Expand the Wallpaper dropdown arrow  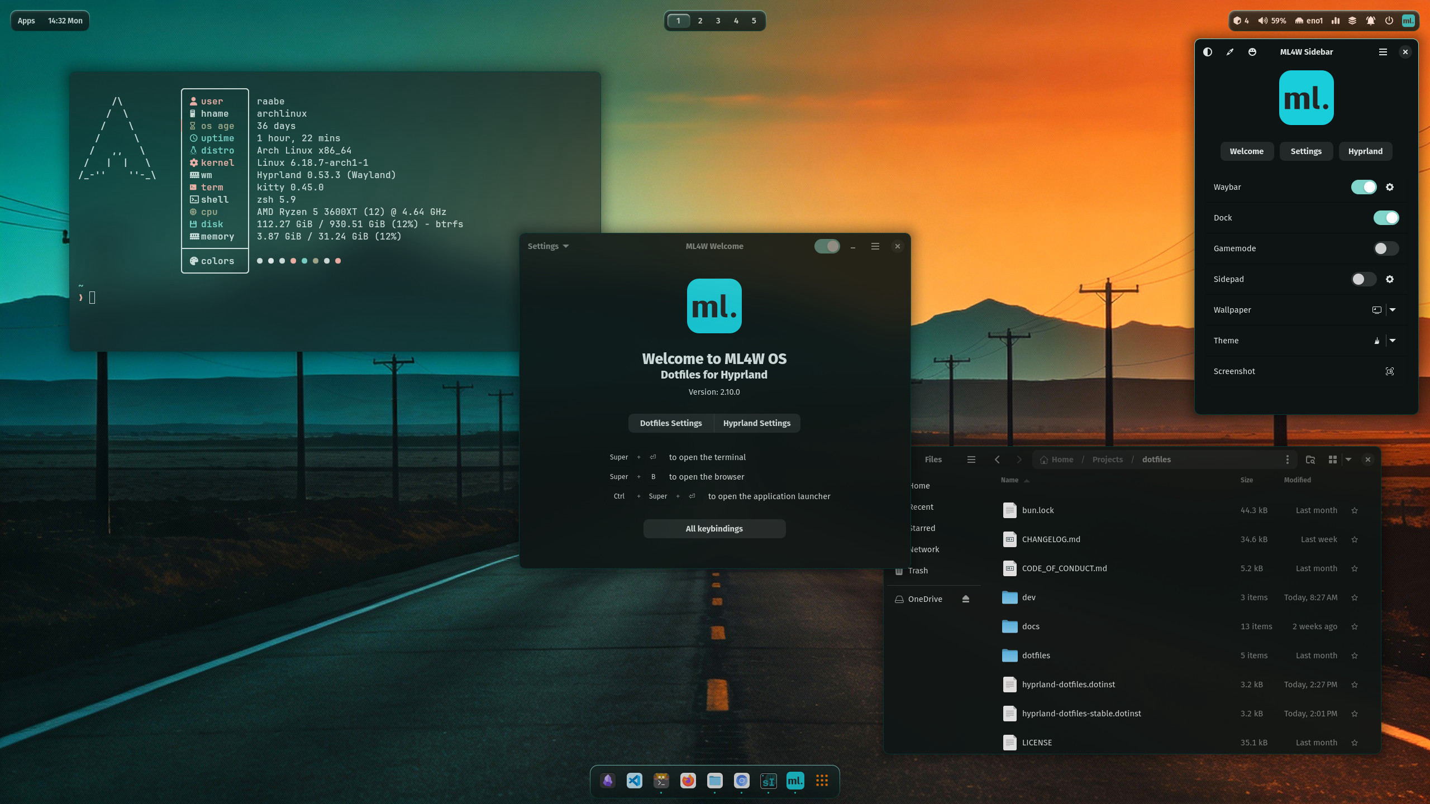coord(1392,310)
